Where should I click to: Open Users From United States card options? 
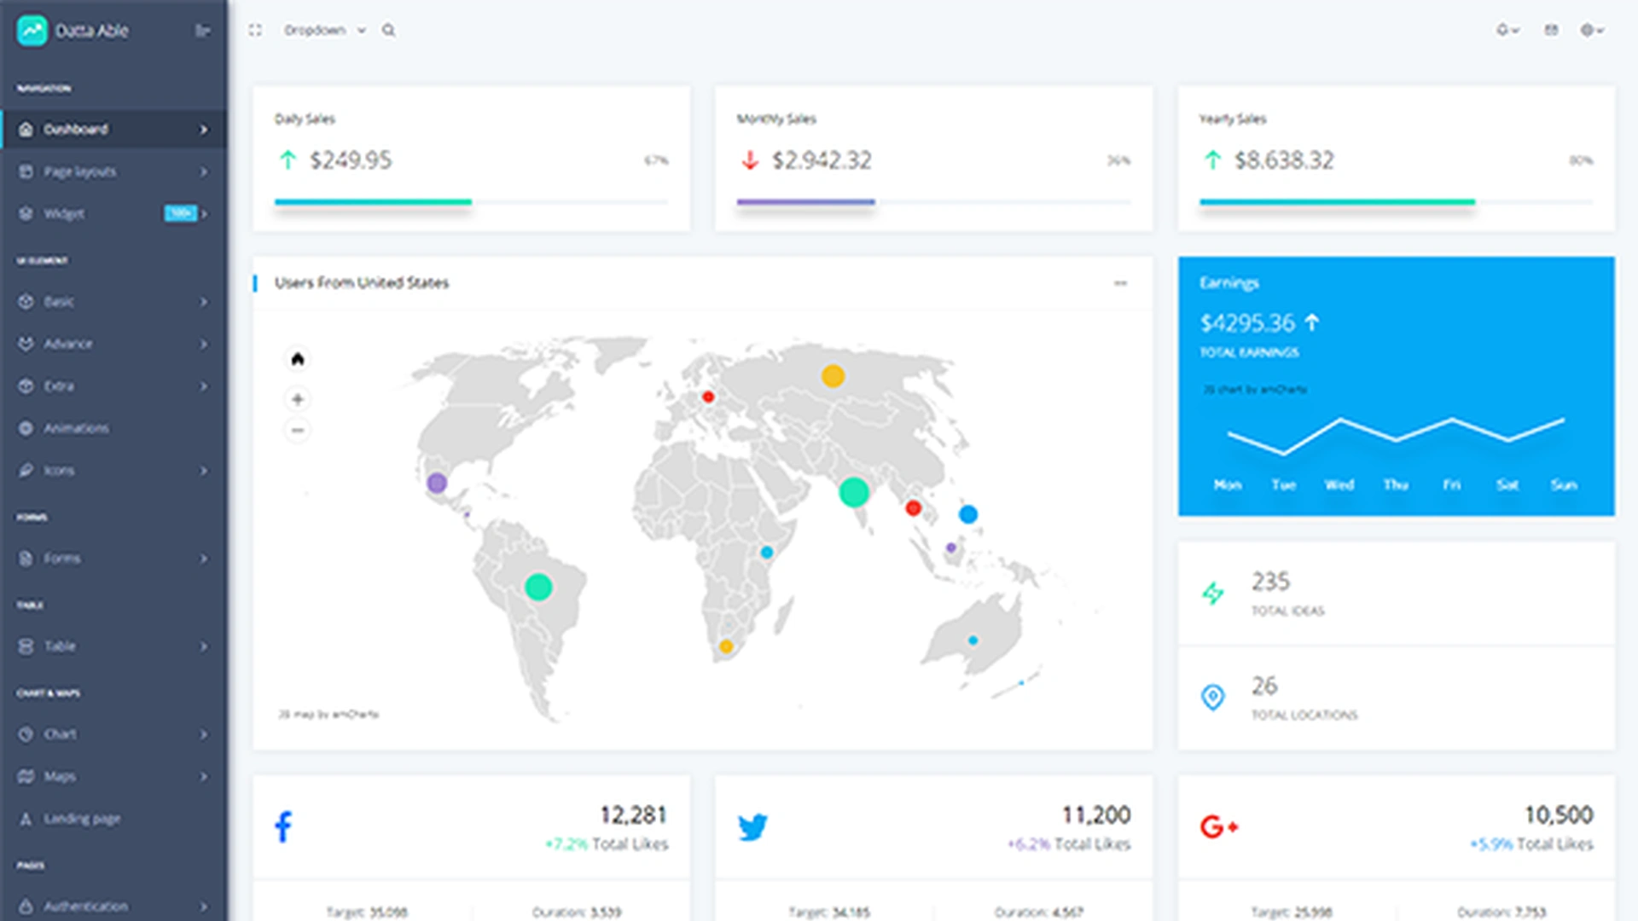[1120, 283]
